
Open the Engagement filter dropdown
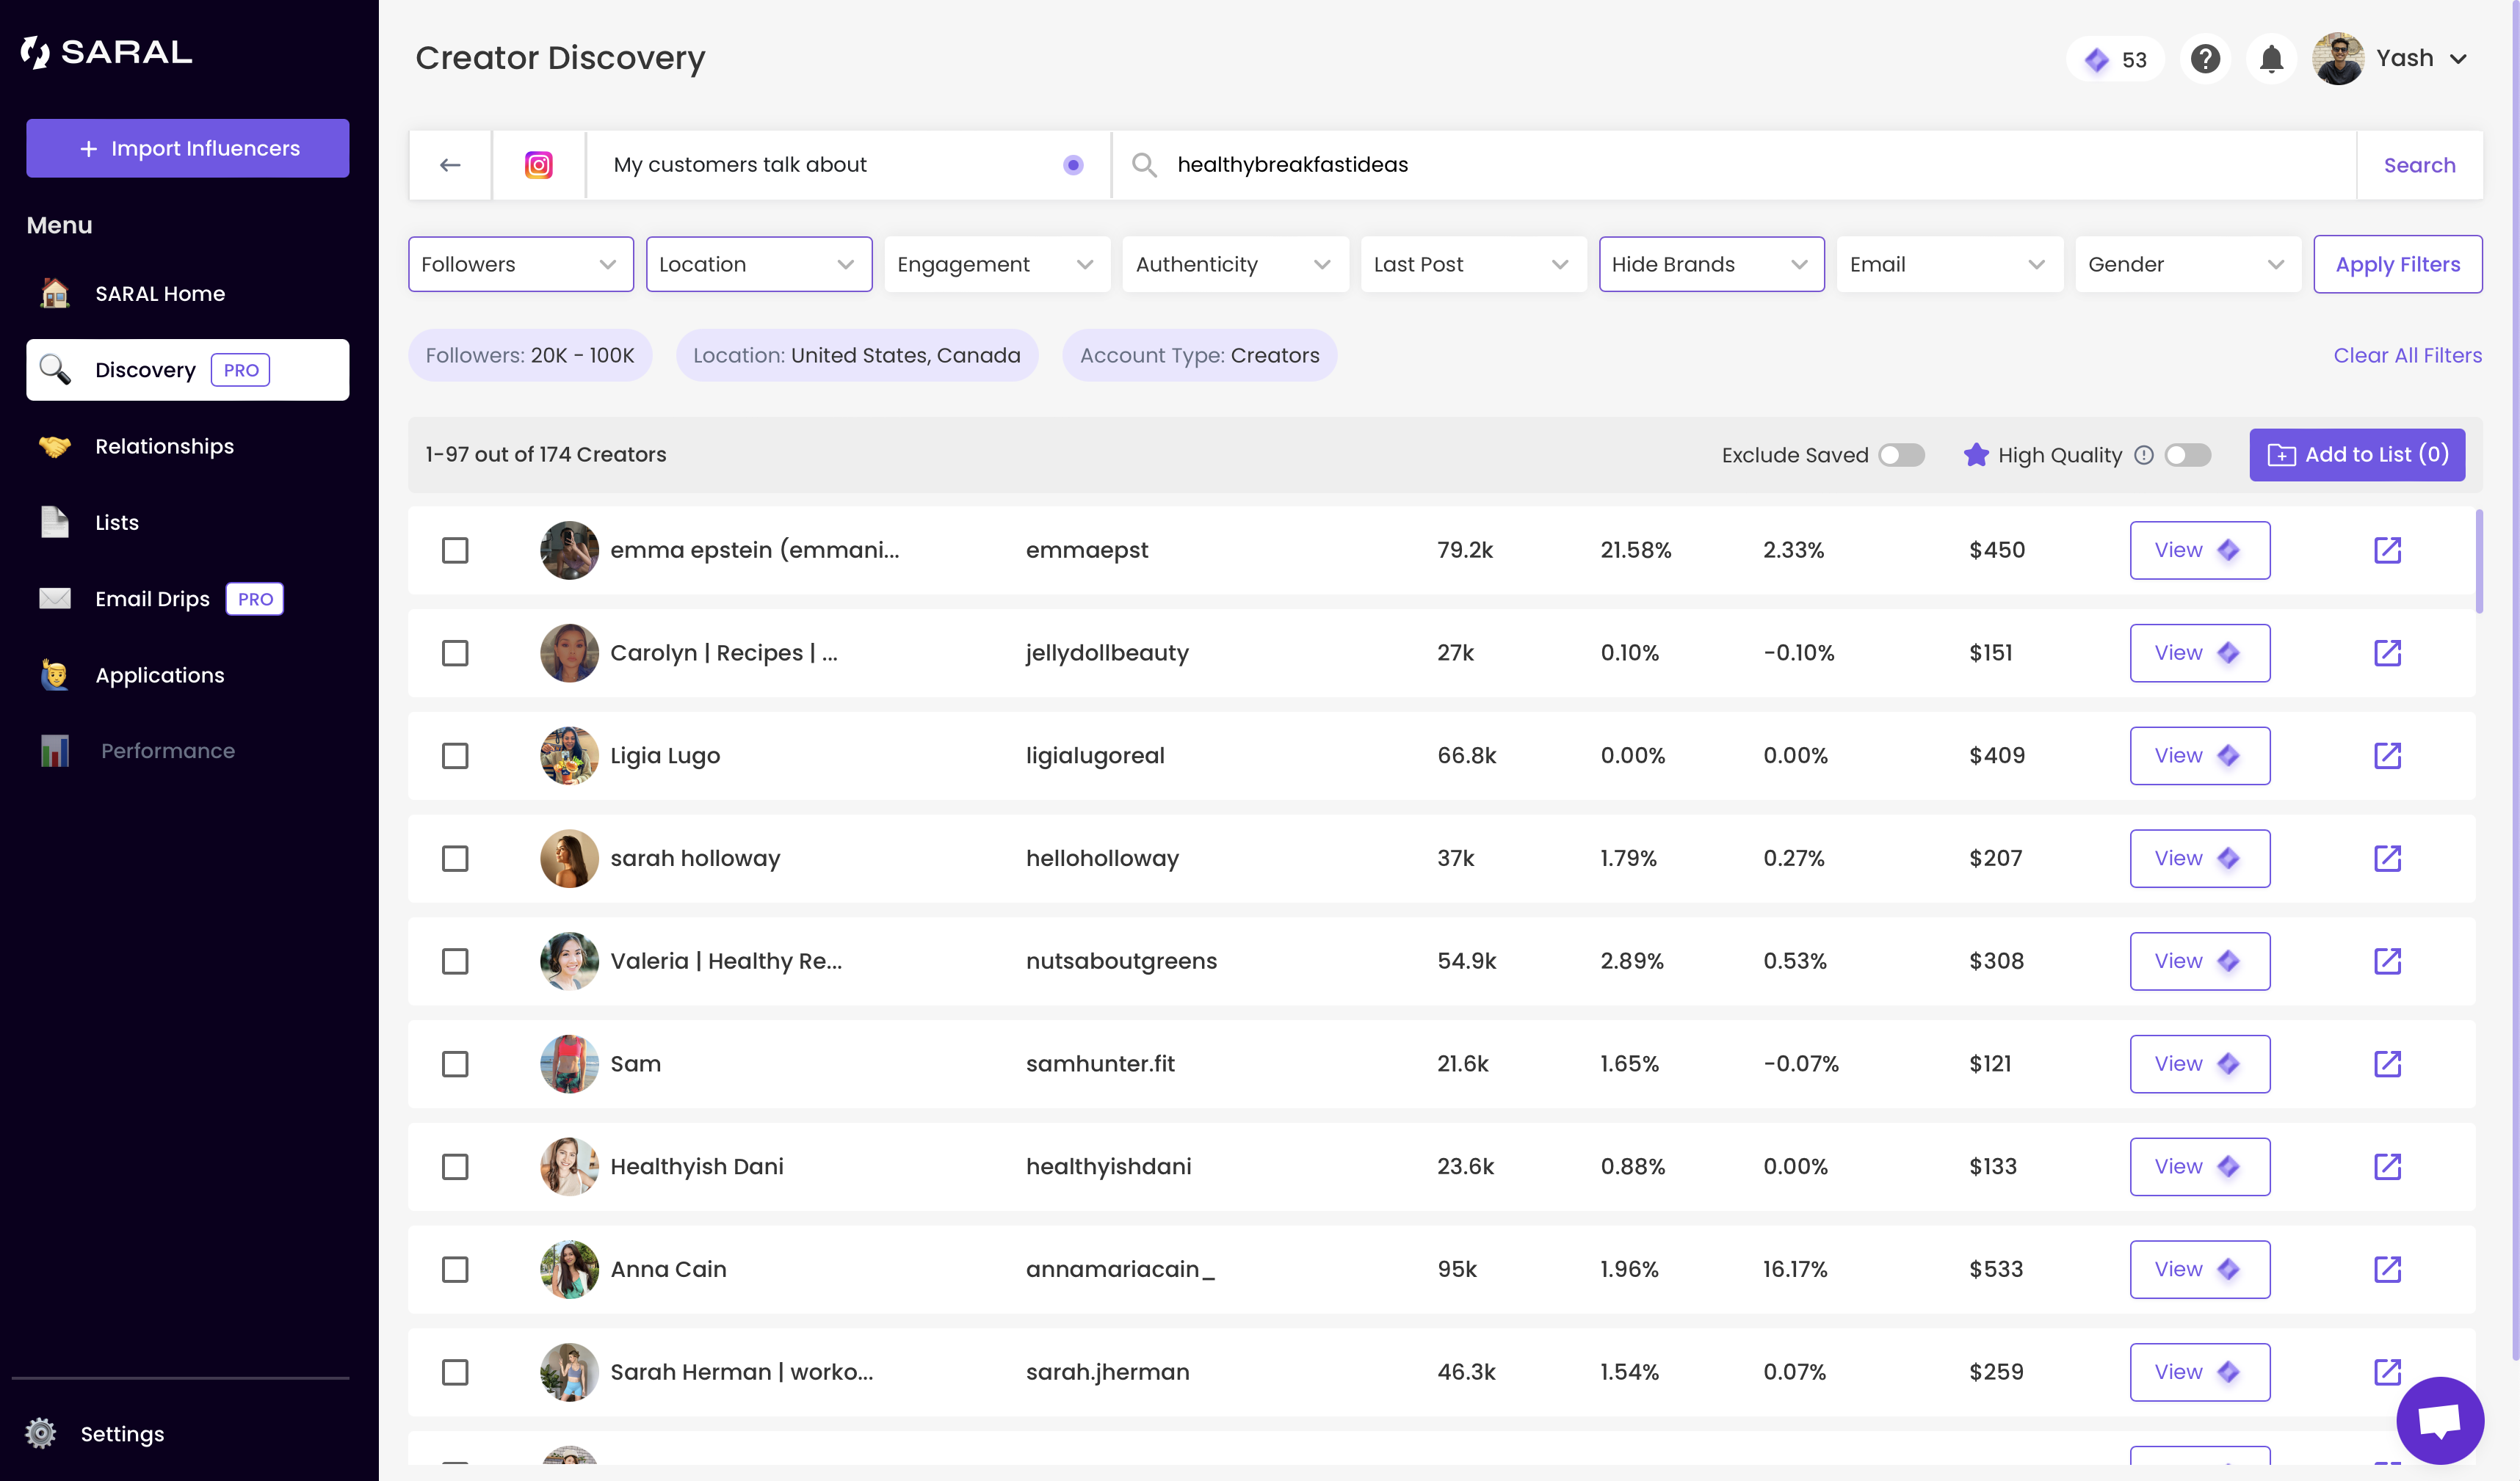pyautogui.click(x=996, y=265)
